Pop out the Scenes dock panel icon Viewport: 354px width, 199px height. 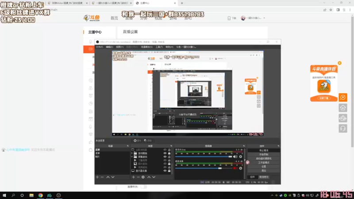128,146
